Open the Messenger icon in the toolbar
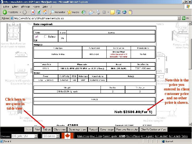Viewport: 192px width, 144px height. (125, 12)
